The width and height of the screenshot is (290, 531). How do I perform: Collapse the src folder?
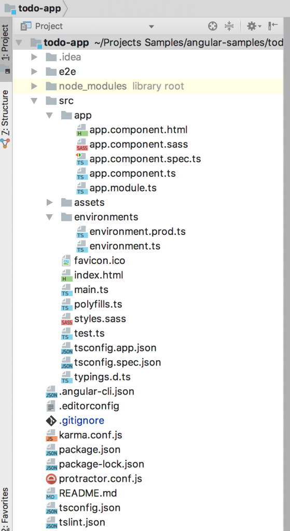click(x=34, y=101)
